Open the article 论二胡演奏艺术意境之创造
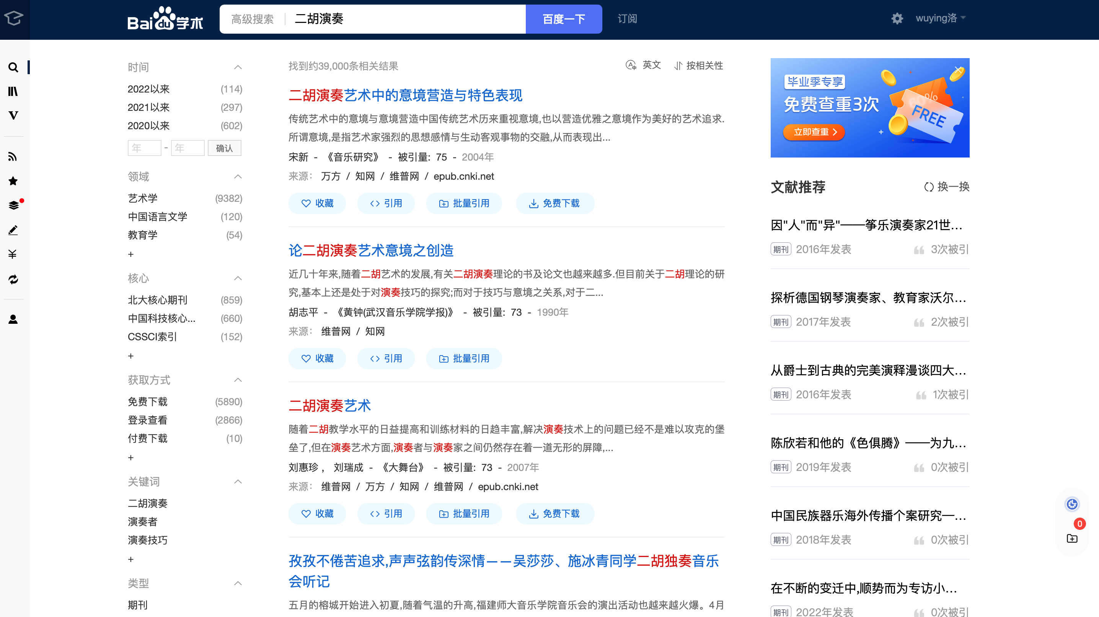The image size is (1099, 617). pyautogui.click(x=371, y=250)
